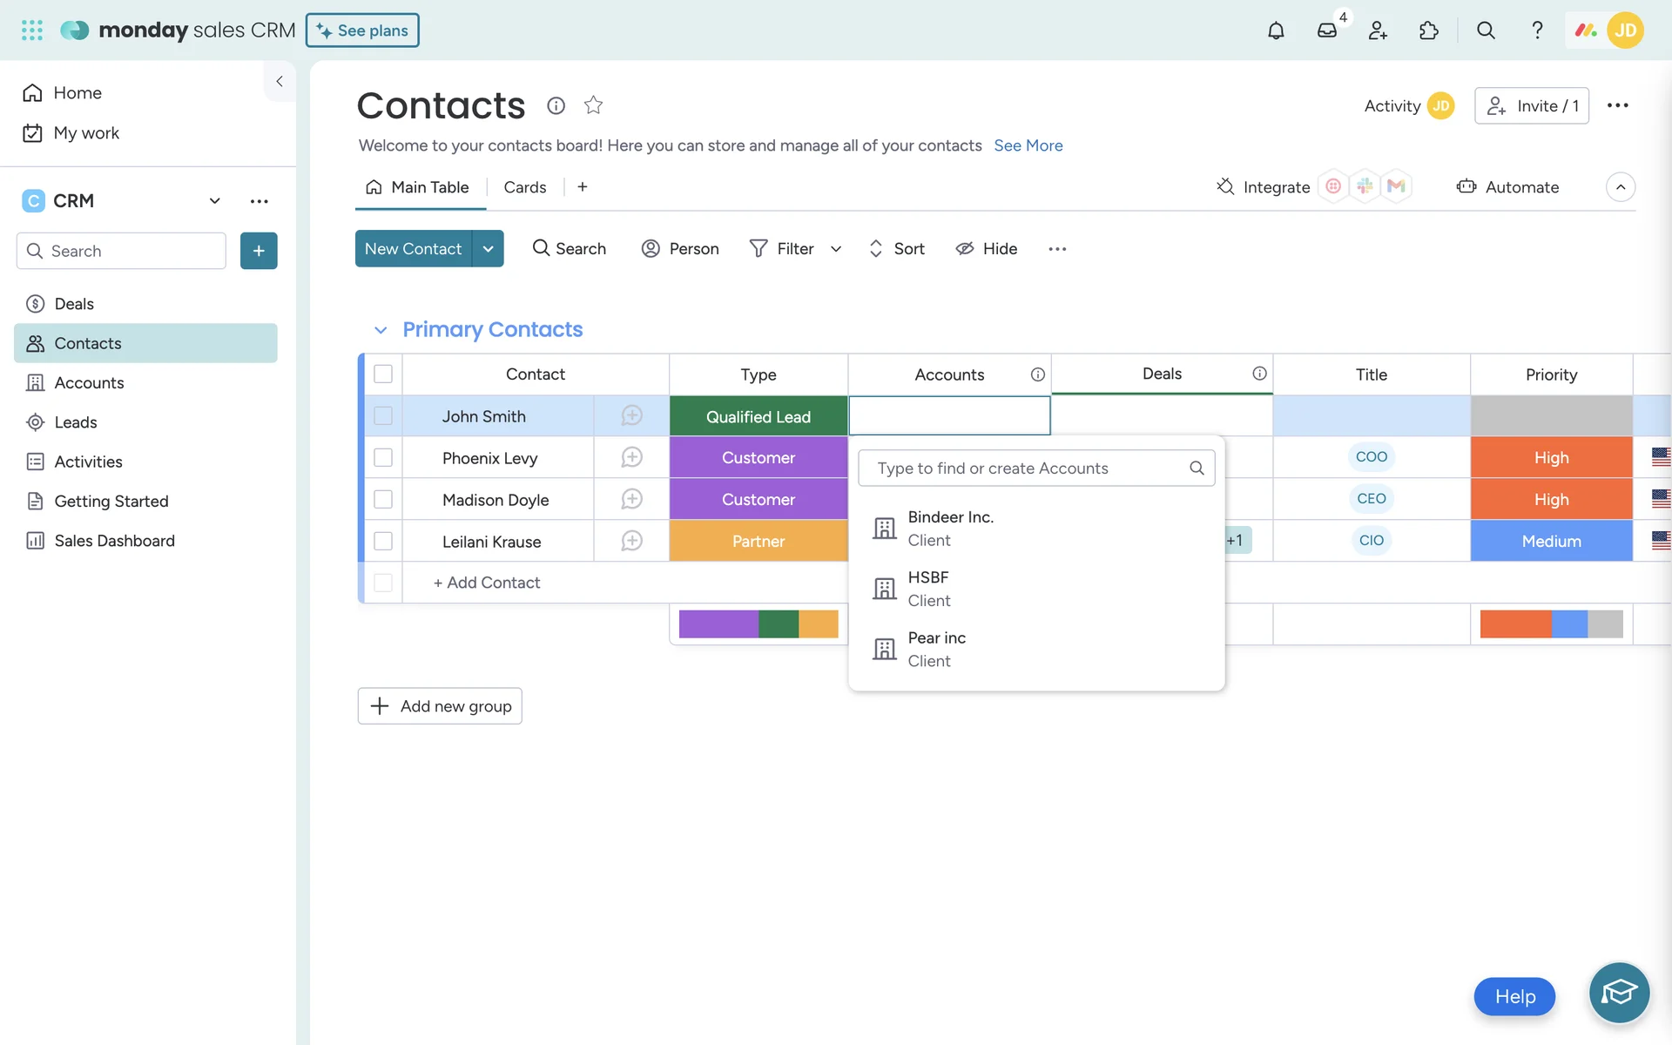Viewport: 1672px width, 1045px height.
Task: Collapse the Primary Contacts group
Action: tap(380, 330)
